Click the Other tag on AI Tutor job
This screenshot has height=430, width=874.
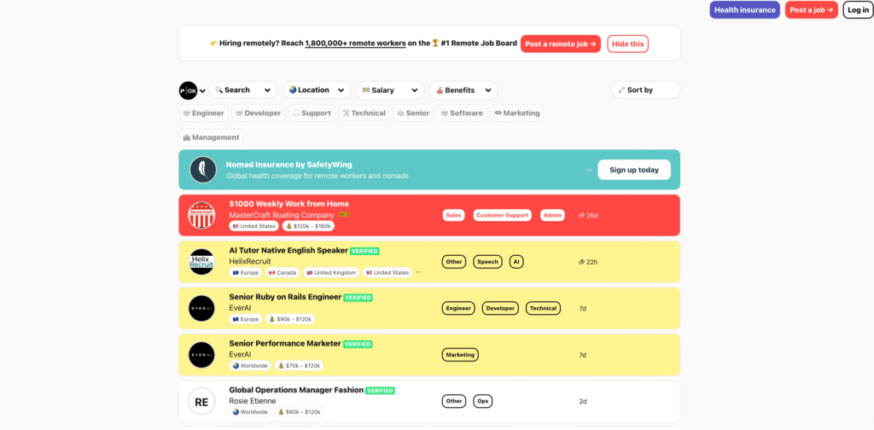click(454, 262)
